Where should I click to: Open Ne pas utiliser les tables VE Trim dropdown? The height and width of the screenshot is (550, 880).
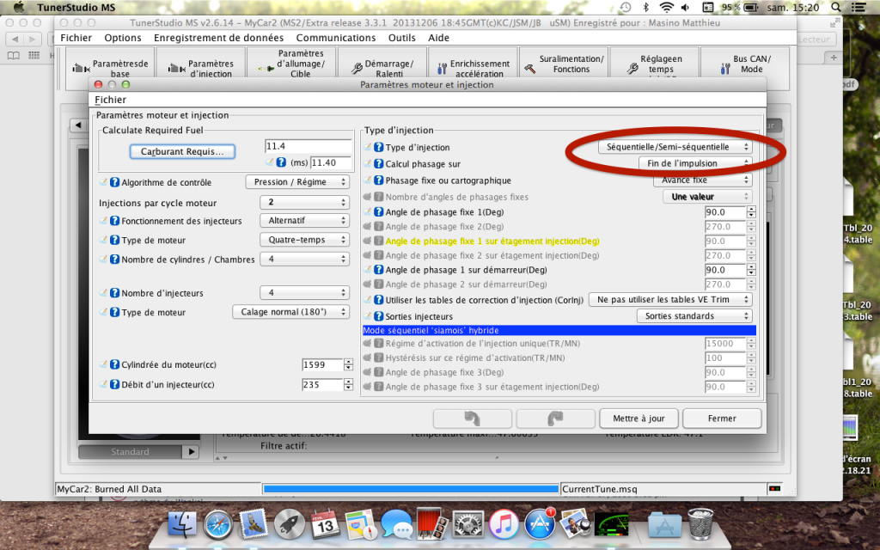(670, 300)
